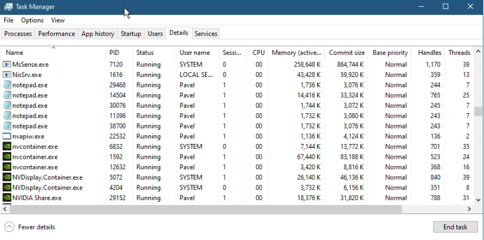Image resolution: width=484 pixels, height=240 pixels.
Task: Open the View menu
Action: [58, 20]
